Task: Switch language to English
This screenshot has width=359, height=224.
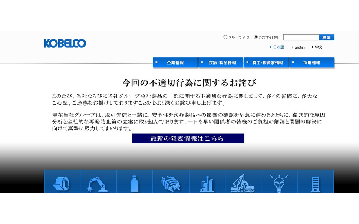Action: (x=299, y=47)
